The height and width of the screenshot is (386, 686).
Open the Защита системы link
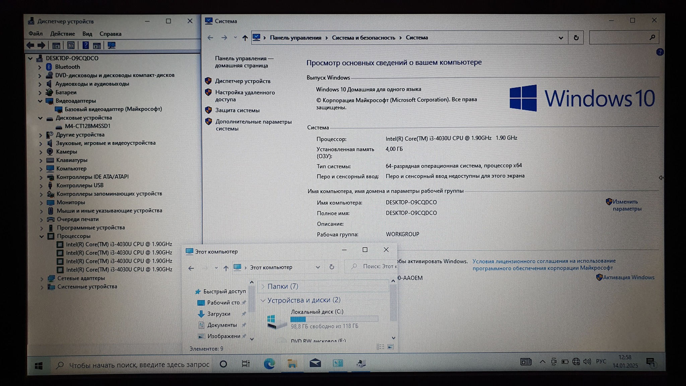(x=237, y=110)
